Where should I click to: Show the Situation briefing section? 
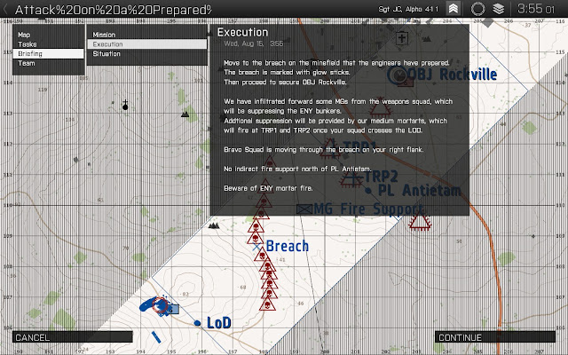146,53
